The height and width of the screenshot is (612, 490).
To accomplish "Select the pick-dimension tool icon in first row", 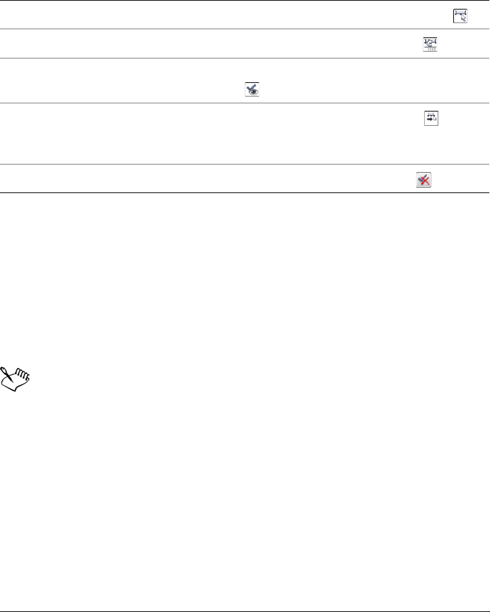I will pyautogui.click(x=460, y=16).
